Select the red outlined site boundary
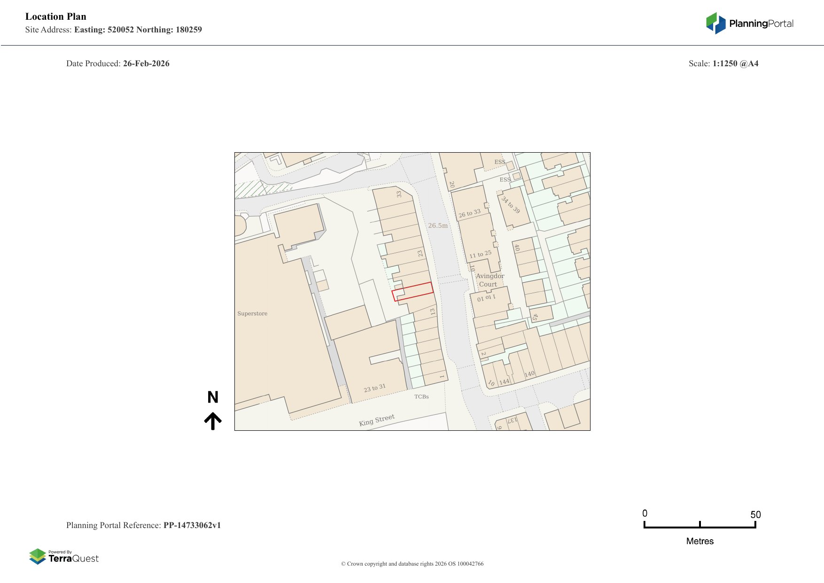 [413, 291]
